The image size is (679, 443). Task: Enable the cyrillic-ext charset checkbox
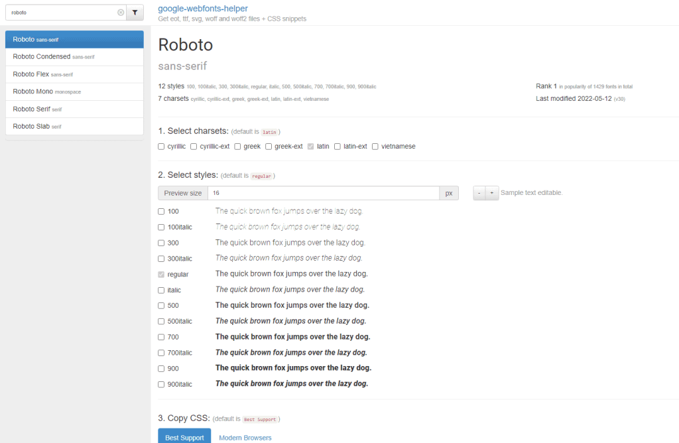194,147
